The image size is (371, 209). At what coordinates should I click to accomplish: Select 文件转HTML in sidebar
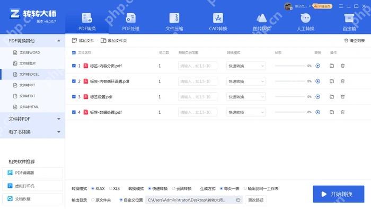33,107
